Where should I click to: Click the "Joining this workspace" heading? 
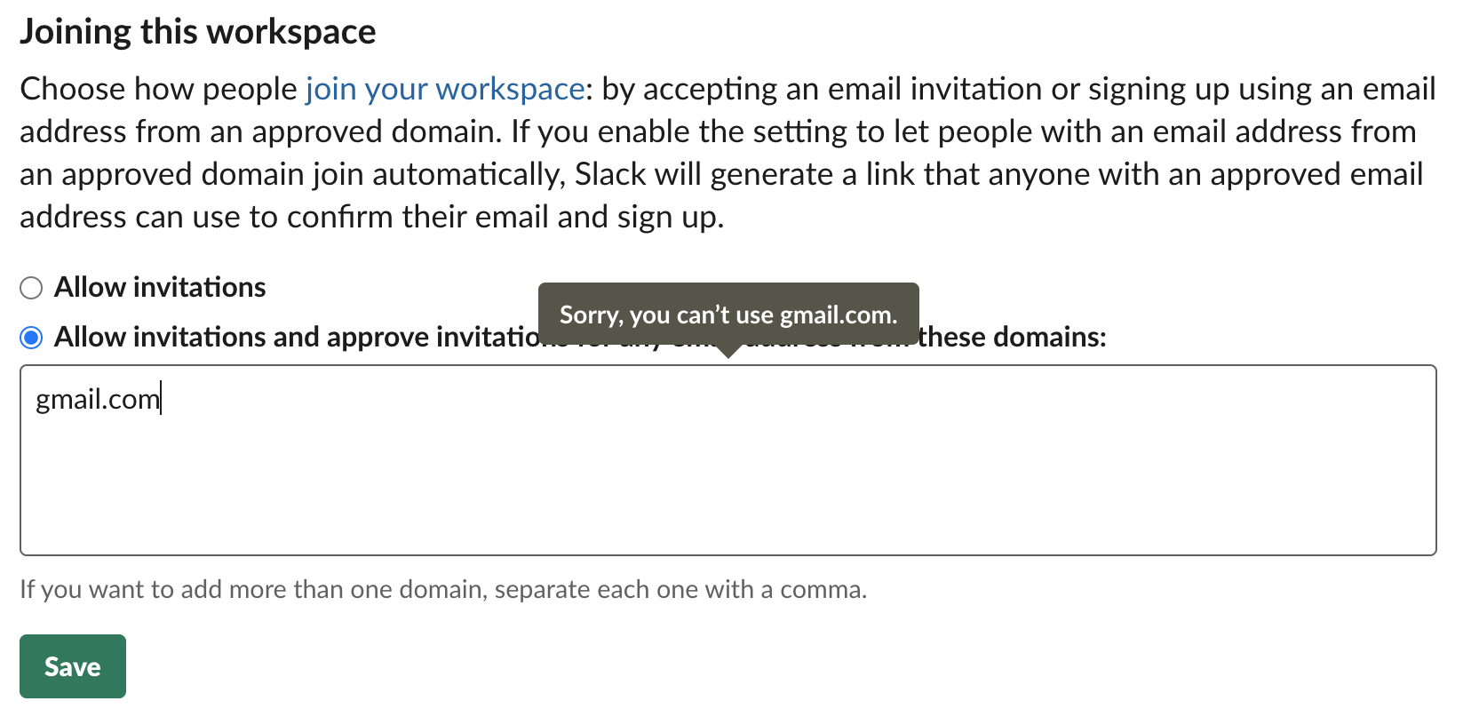[197, 29]
